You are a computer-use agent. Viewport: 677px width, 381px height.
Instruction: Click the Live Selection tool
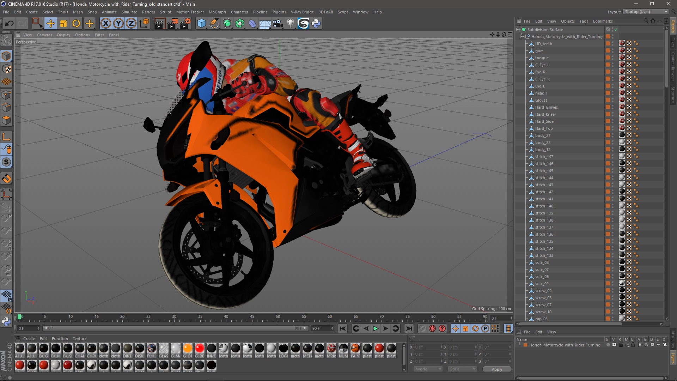point(37,24)
